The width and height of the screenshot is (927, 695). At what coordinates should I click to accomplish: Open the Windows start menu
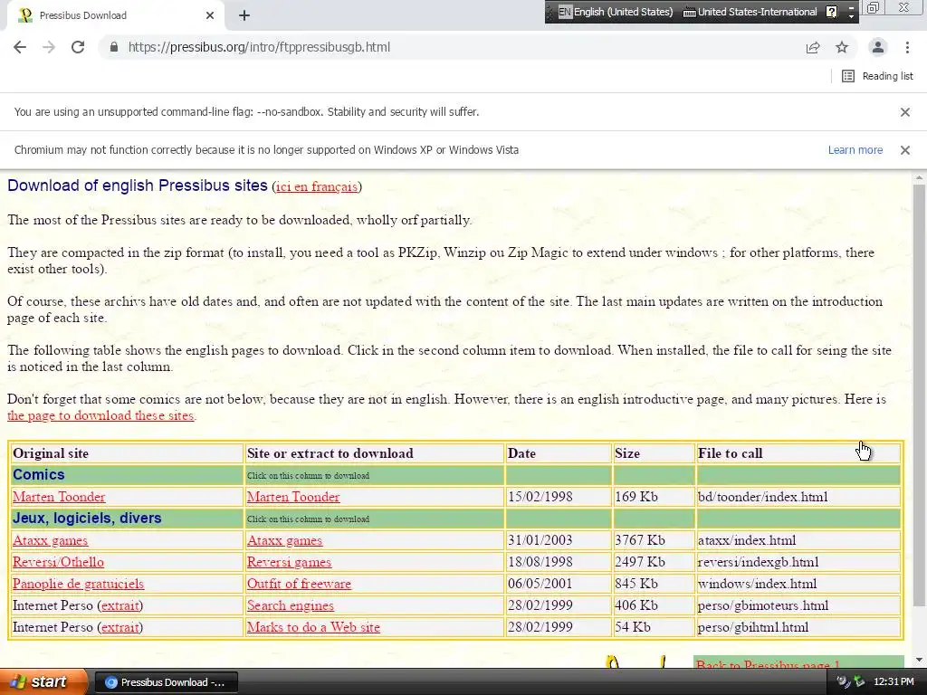(x=43, y=681)
